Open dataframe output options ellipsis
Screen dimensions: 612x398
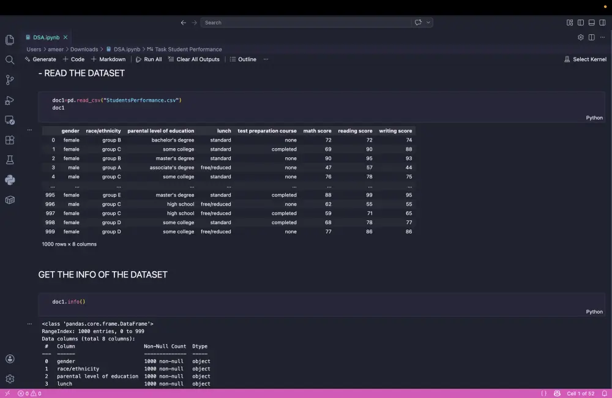(x=29, y=130)
